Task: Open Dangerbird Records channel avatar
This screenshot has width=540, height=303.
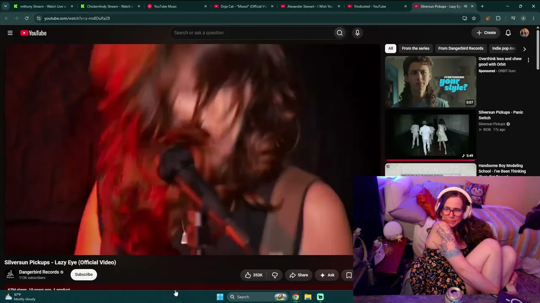Action: click(10, 274)
